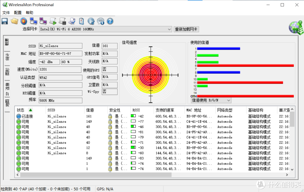Screen dimensions: 304x192
Task: Click the padlock icon in the RSSI -81 row
Action: (x=110, y=132)
